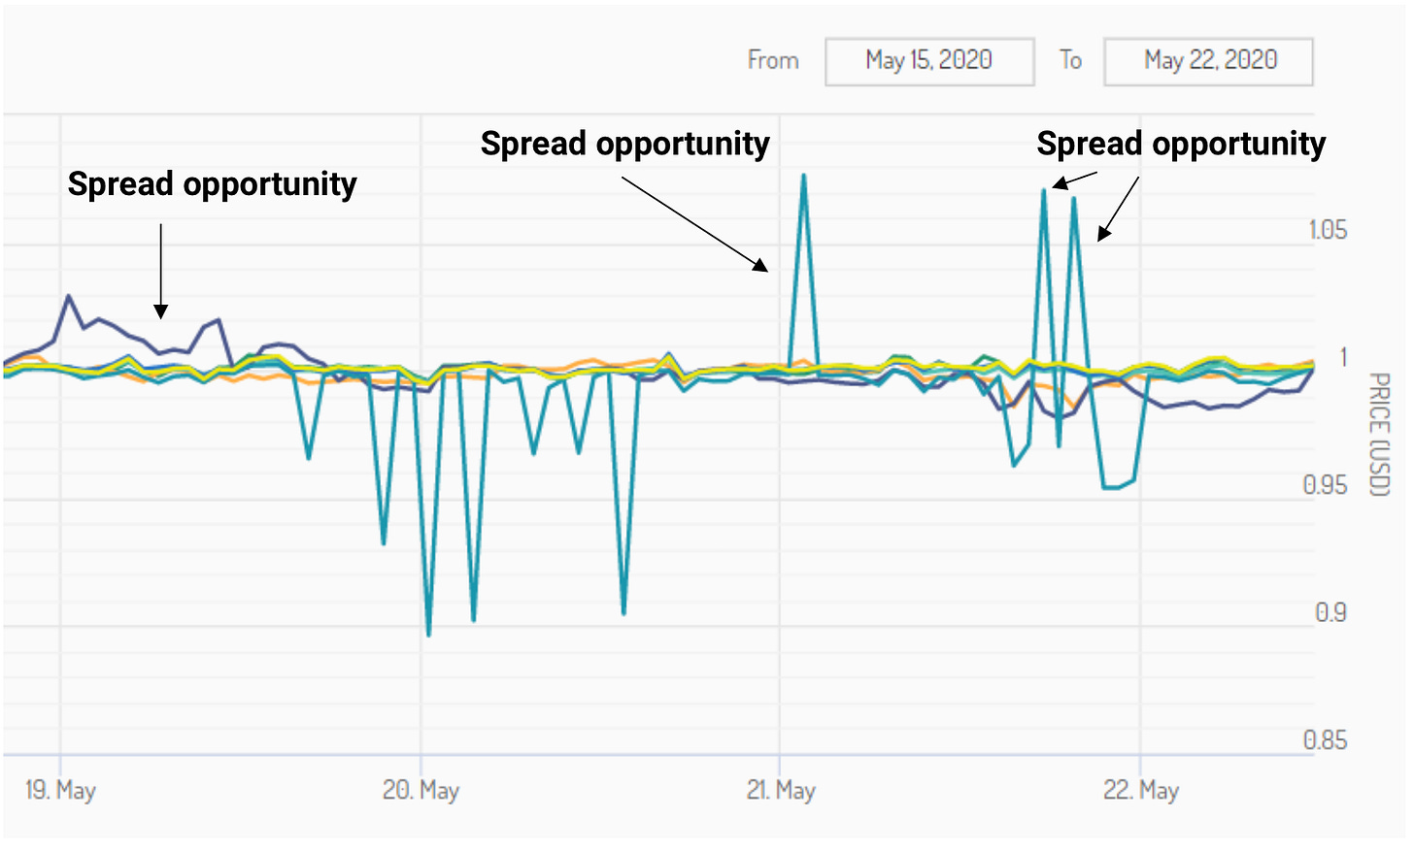Select the 22. May x-axis label
Screen dimensions: 1414x850
[1141, 790]
